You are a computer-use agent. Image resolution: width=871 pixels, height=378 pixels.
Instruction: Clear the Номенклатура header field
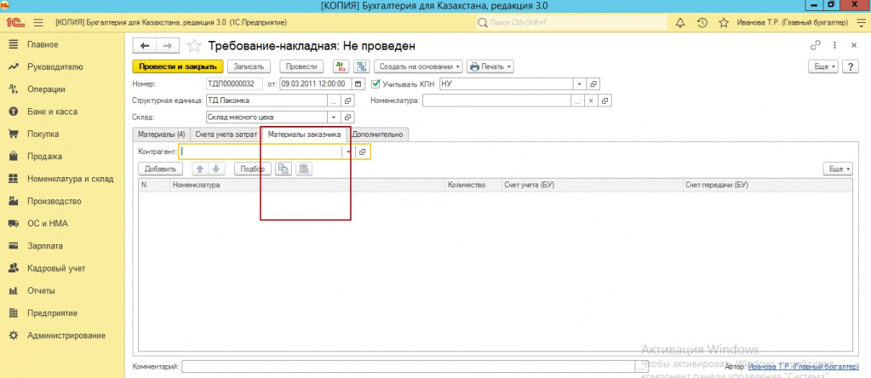pyautogui.click(x=592, y=101)
